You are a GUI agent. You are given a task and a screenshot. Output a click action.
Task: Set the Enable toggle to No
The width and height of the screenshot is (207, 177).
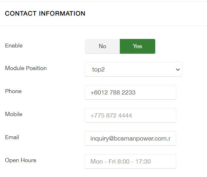pyautogui.click(x=102, y=46)
